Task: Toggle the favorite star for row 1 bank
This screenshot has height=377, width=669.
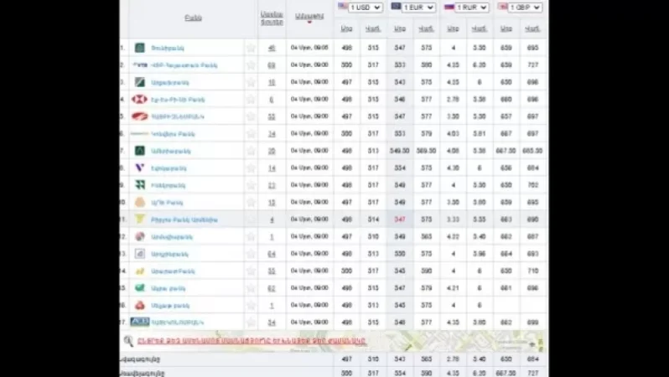Action: (250, 48)
